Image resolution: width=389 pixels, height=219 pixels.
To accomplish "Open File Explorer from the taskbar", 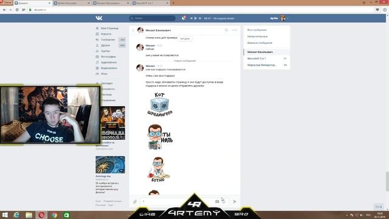I will tap(29, 215).
